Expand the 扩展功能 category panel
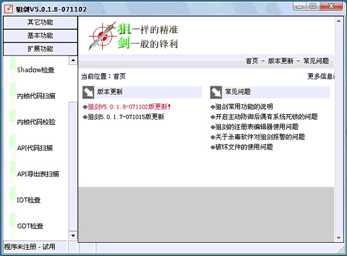Image resolution: width=347 pixels, height=256 pixels. point(40,49)
